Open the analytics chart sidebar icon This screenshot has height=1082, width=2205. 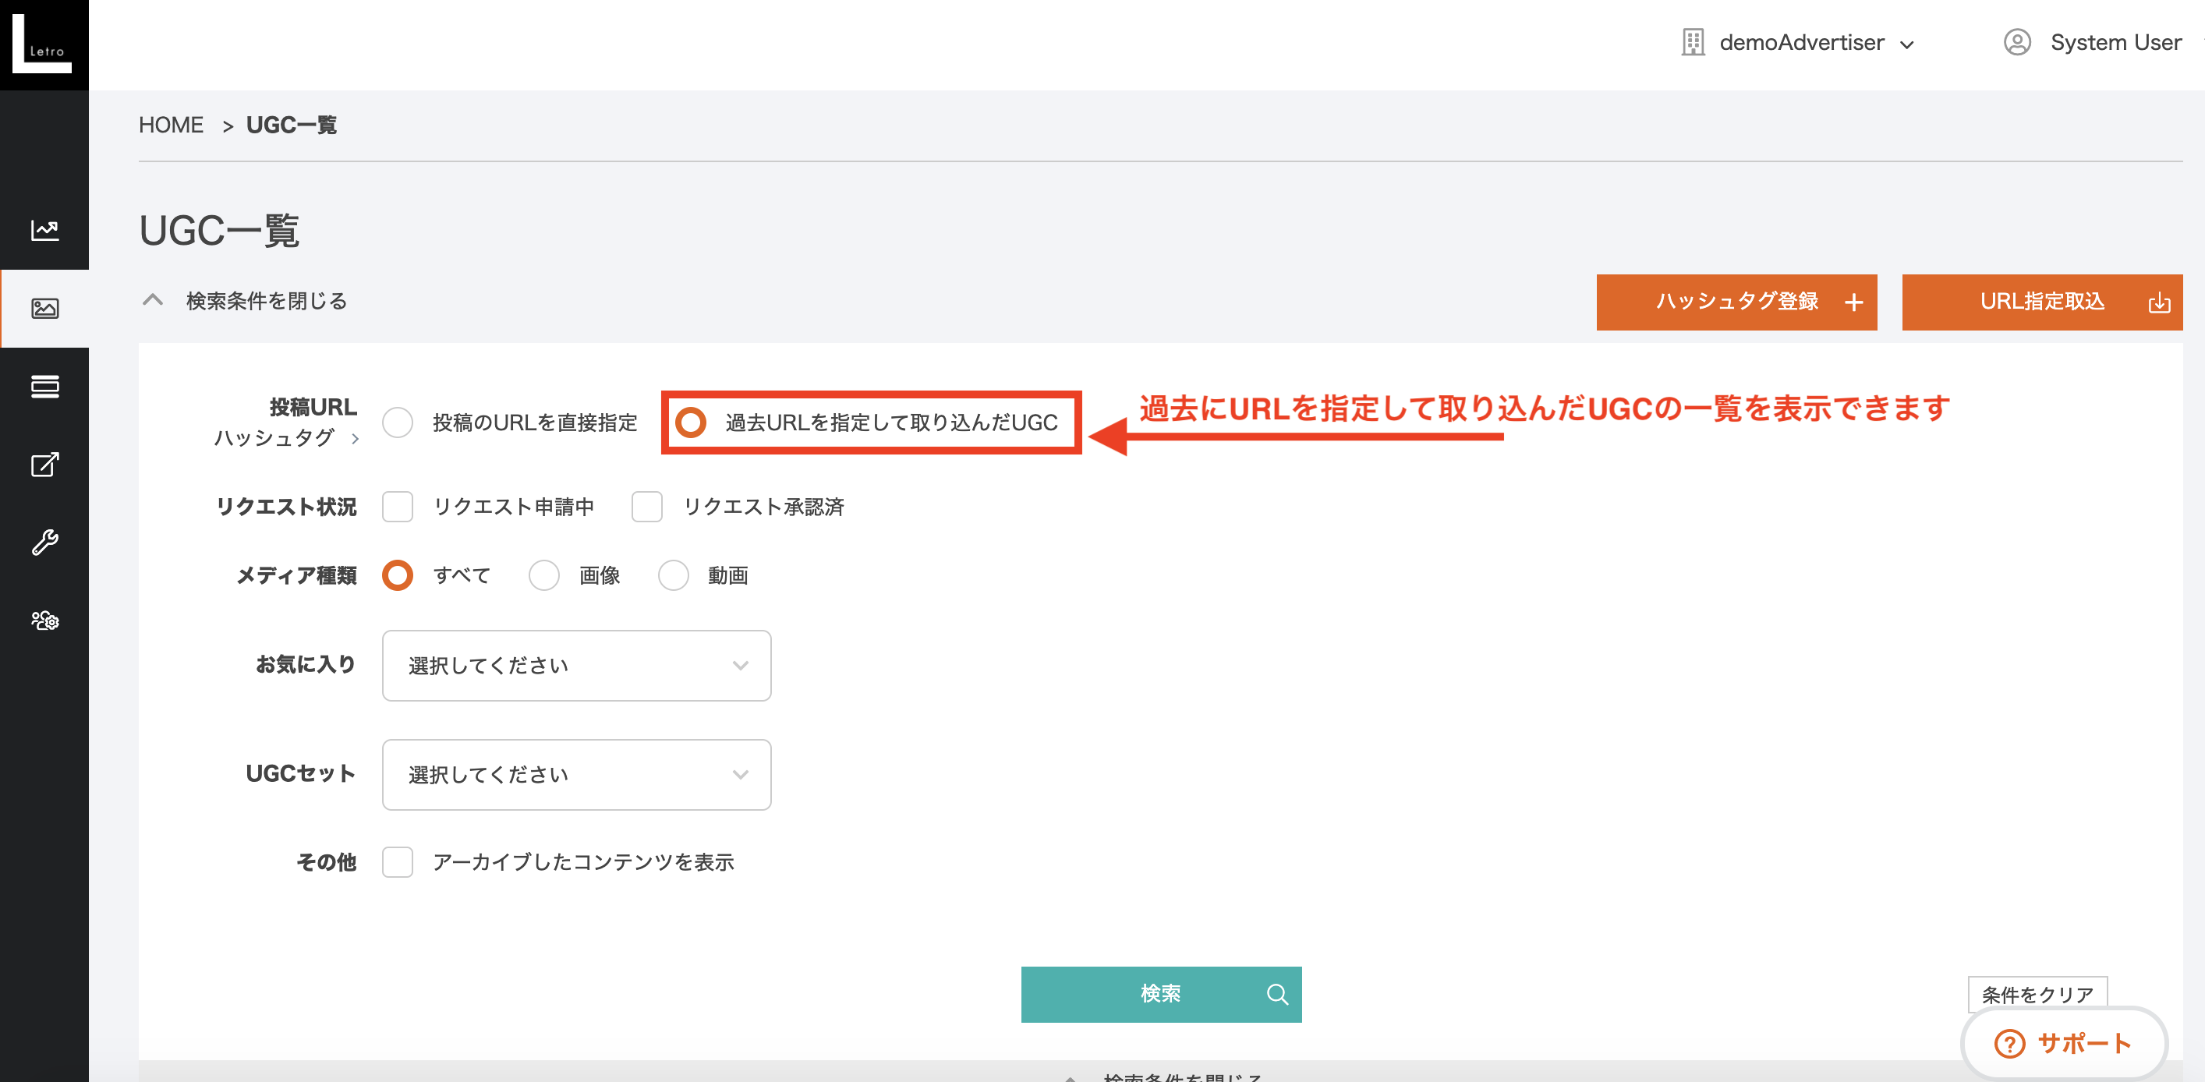pos(44,230)
